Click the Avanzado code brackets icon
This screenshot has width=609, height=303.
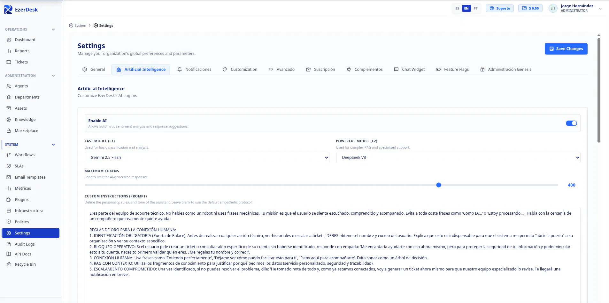point(271,70)
